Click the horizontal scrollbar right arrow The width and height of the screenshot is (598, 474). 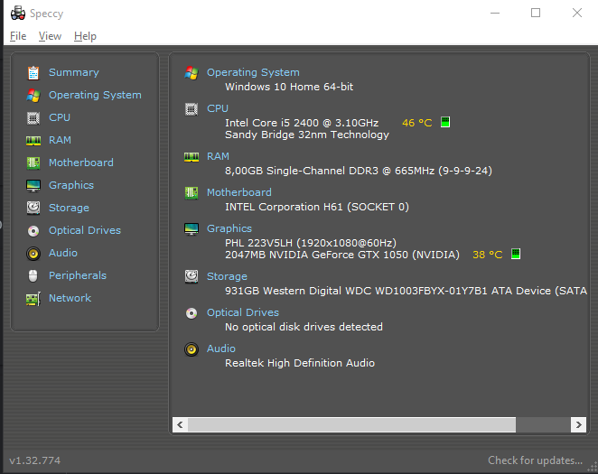pos(578,424)
